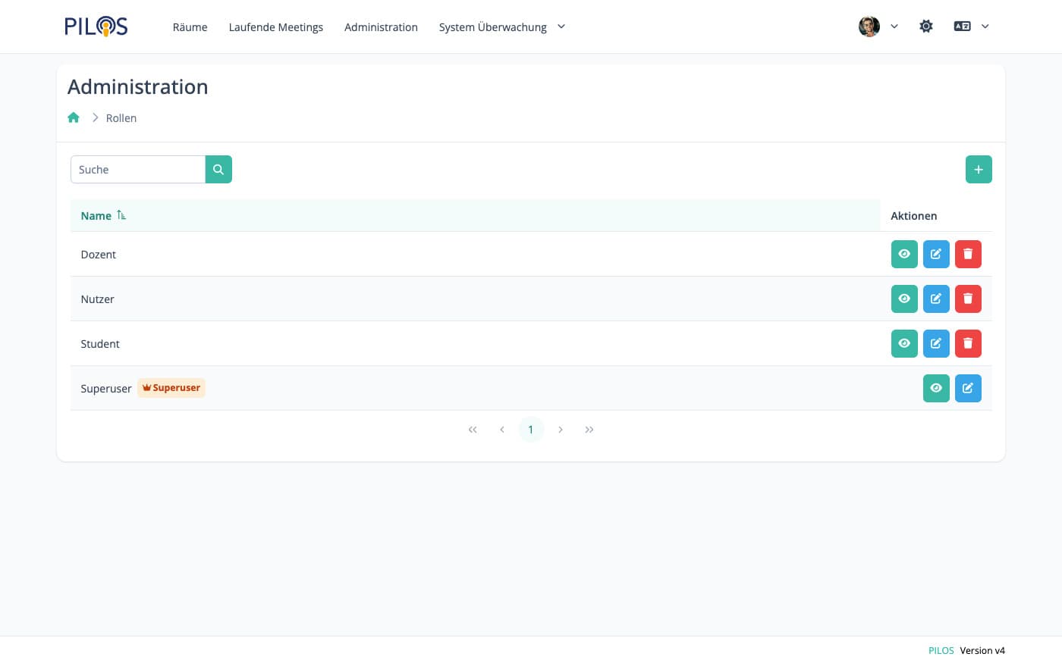
Task: Toggle dark mode with sun icon
Action: coord(925,27)
